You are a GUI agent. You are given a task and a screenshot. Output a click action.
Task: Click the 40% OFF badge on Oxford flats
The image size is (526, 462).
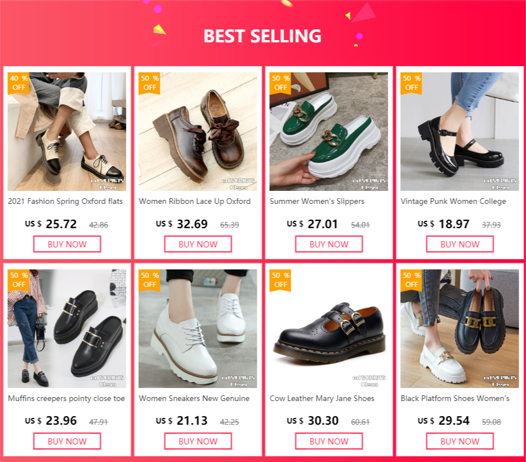(x=19, y=82)
